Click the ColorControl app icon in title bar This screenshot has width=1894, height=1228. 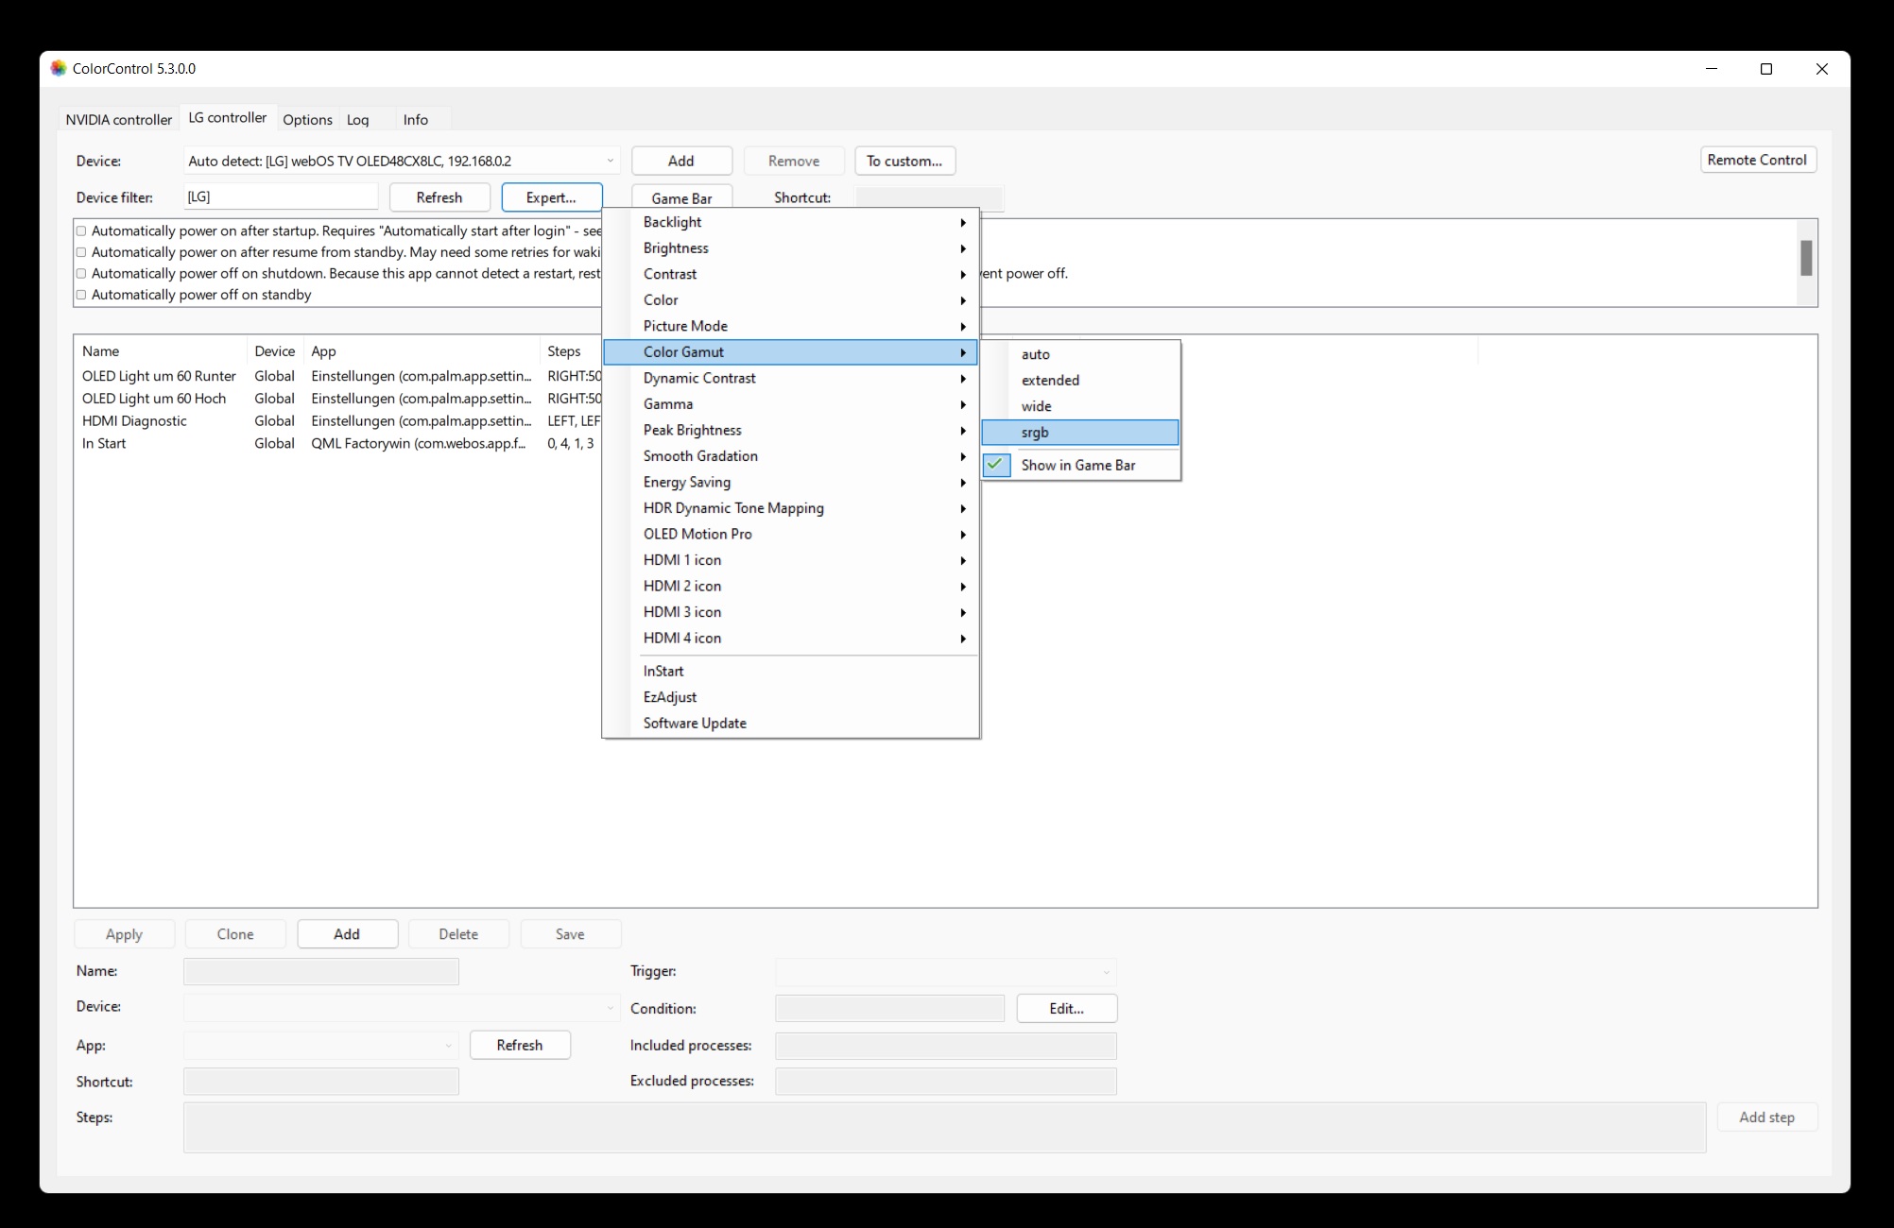click(59, 68)
